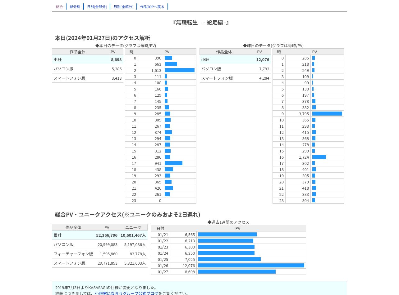Click the 01/26 weekly access bar

tap(251, 266)
